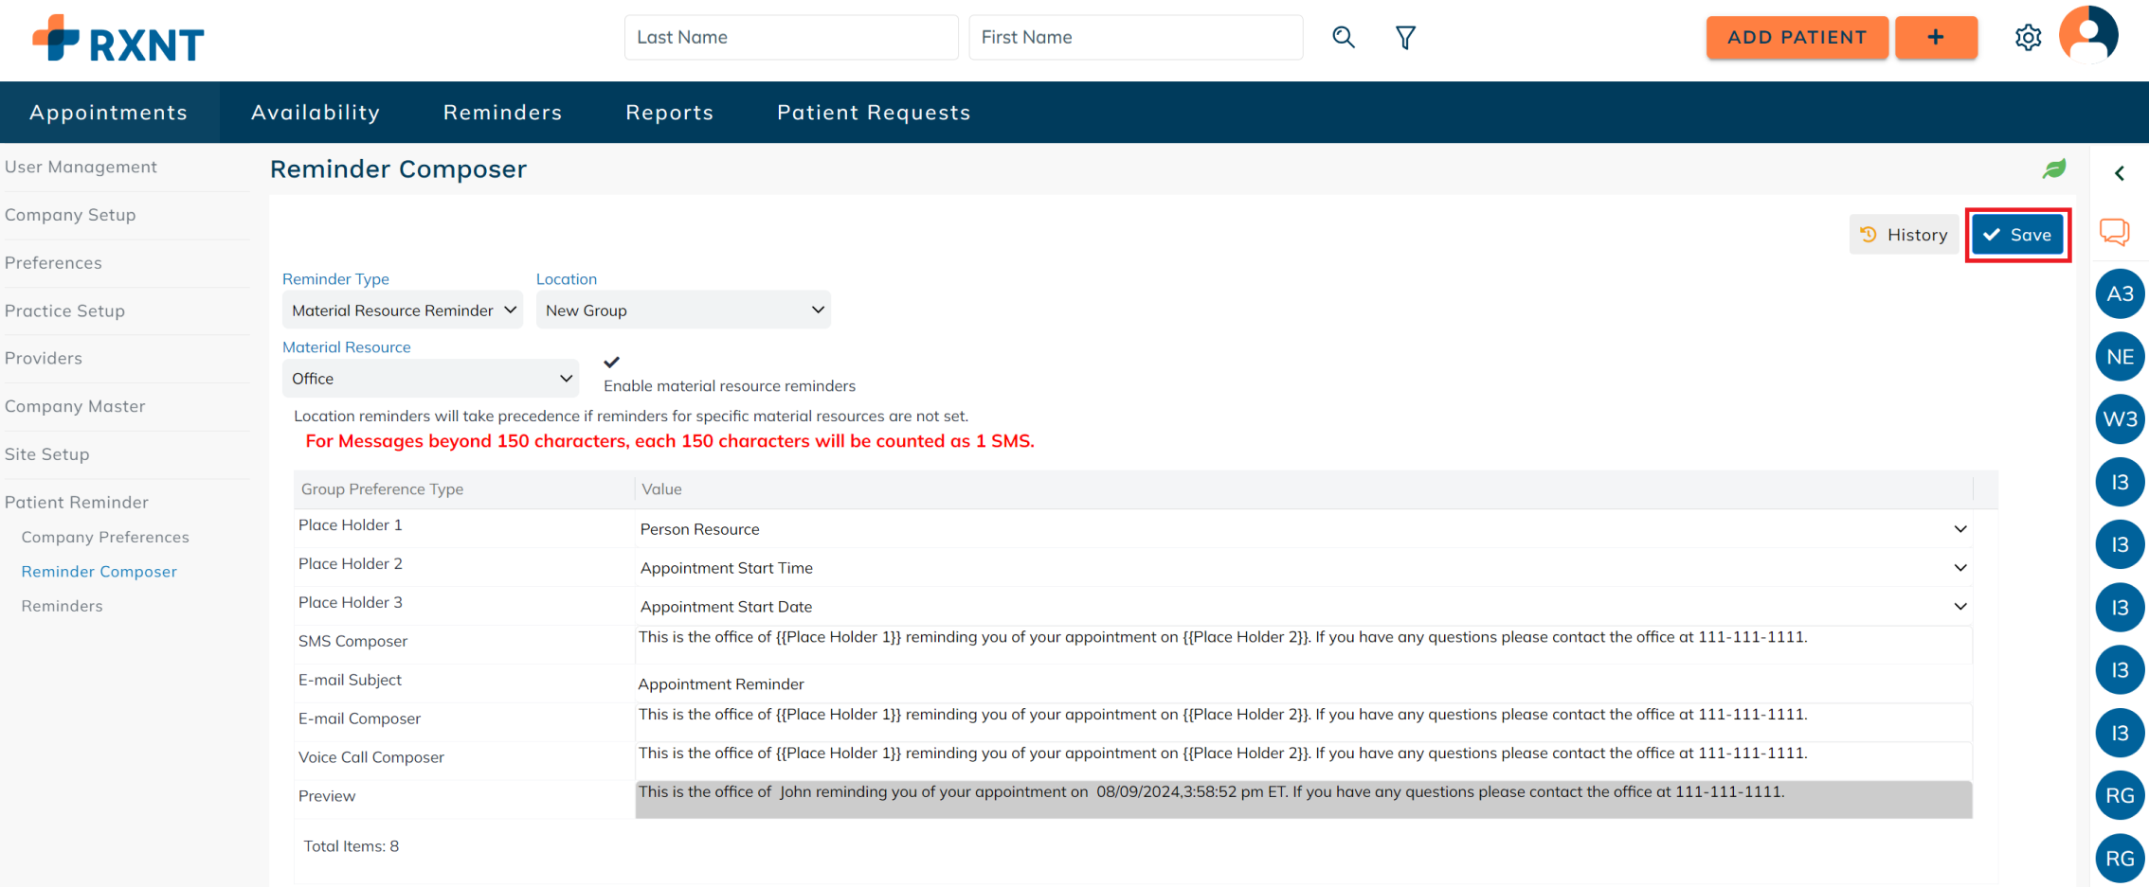Open the Reminder Type dropdown
Viewport: 2149px width, 887px height.
coord(403,310)
